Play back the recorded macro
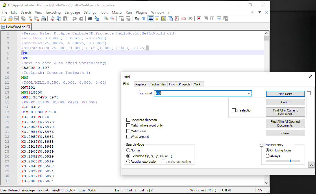 [x=212, y=19]
